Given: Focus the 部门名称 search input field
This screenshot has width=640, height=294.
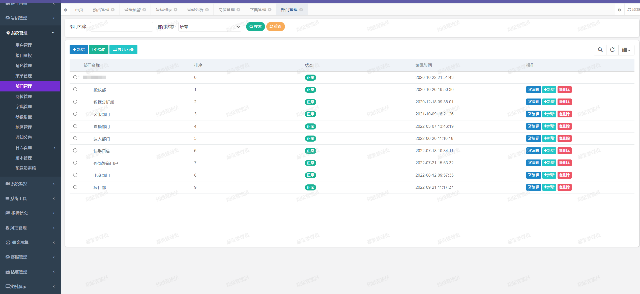Looking at the screenshot, I should coord(122,27).
